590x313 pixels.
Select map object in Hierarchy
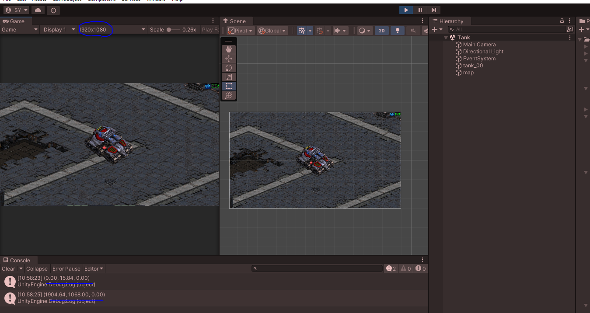[468, 73]
